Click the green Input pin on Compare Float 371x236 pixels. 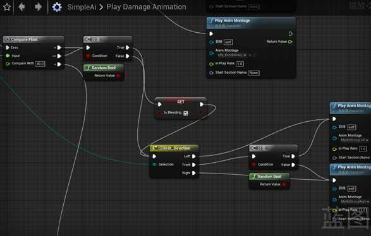[8, 56]
